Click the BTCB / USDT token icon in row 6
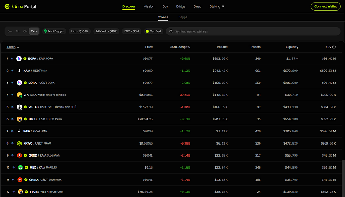The height and width of the screenshot is (197, 345). 19,119
